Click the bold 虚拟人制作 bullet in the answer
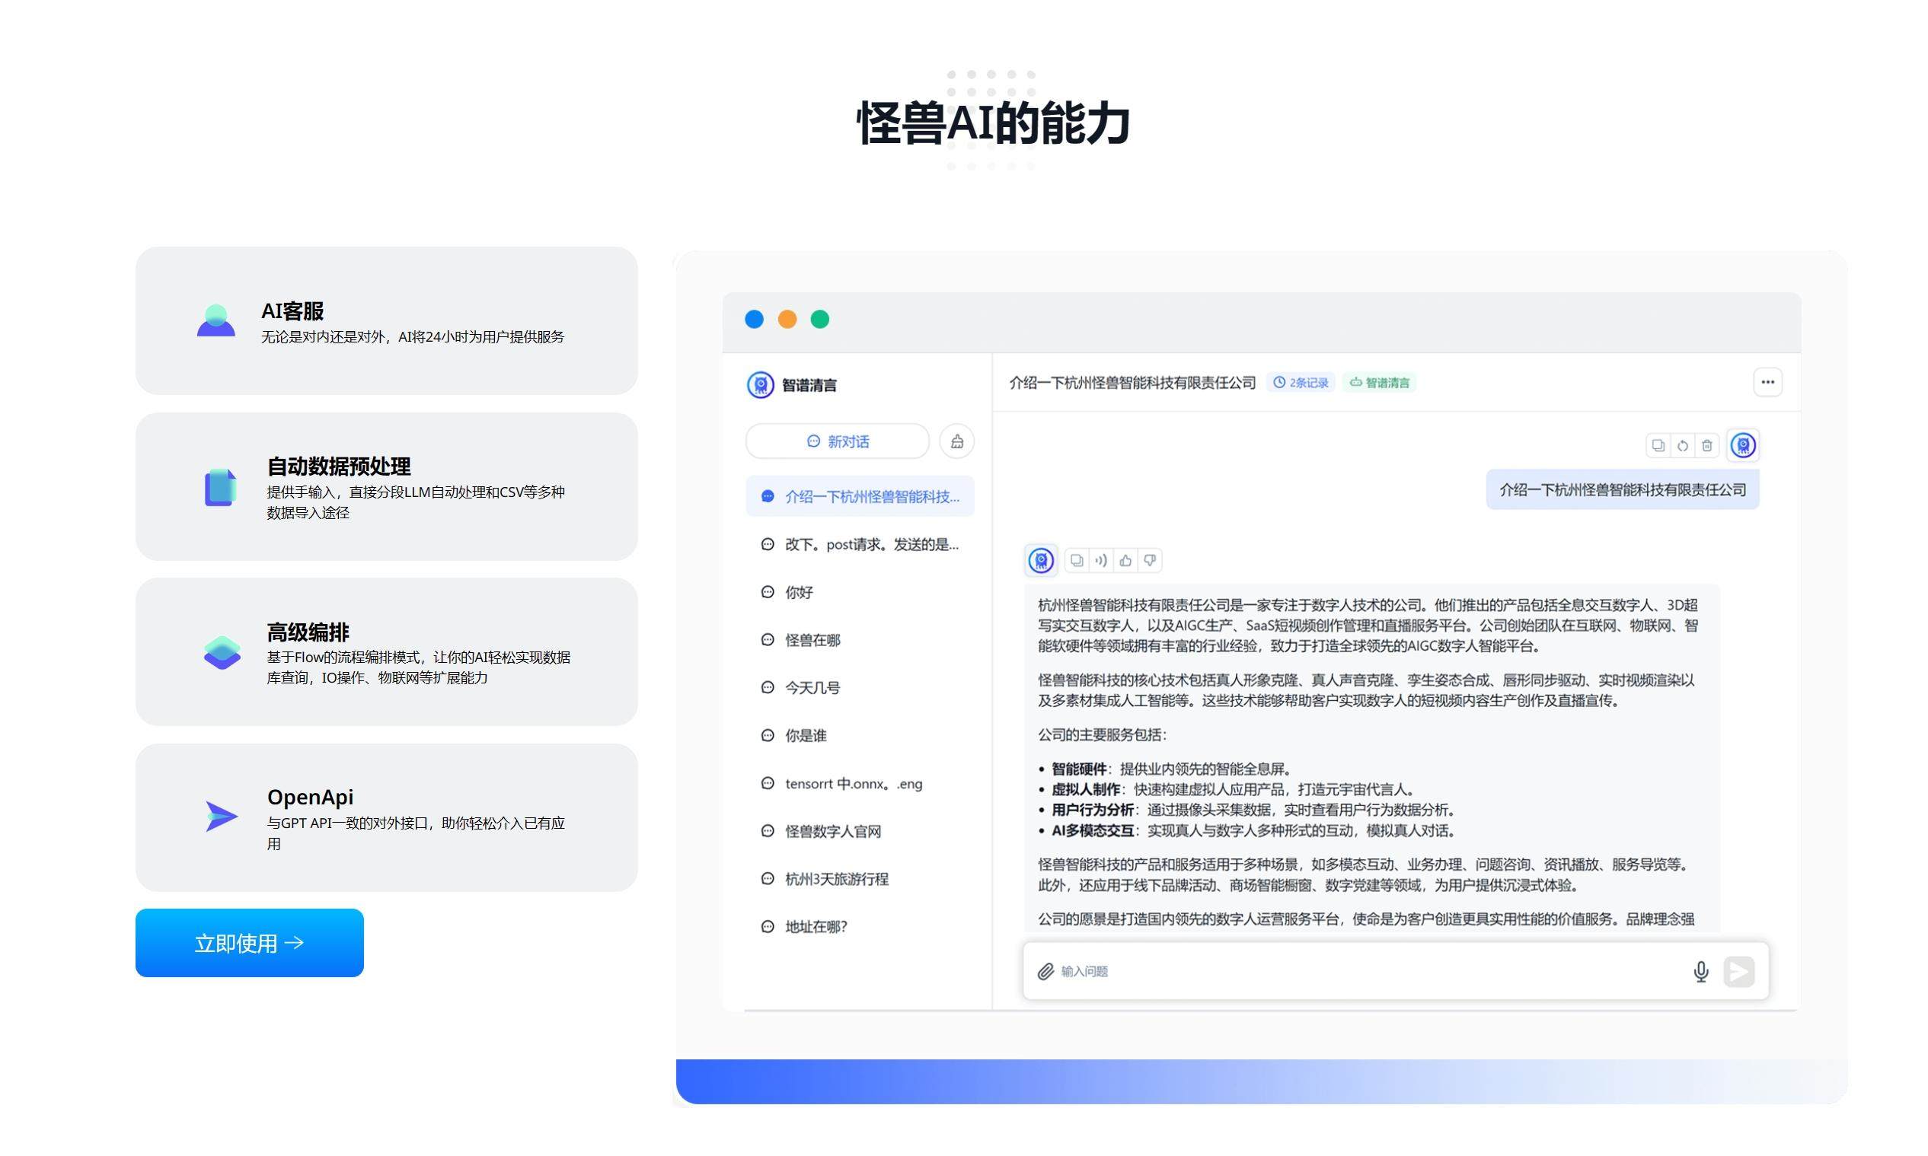Screen dimensions: 1928x1156 tap(1086, 789)
